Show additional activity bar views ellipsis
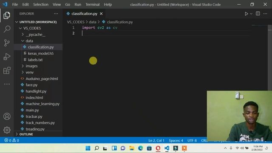This screenshot has height=153, width=272. (7, 84)
